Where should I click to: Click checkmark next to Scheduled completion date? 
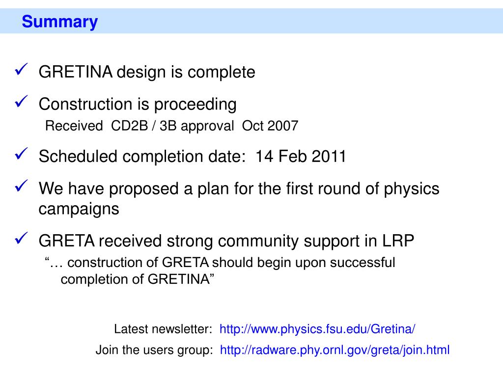click(x=21, y=154)
